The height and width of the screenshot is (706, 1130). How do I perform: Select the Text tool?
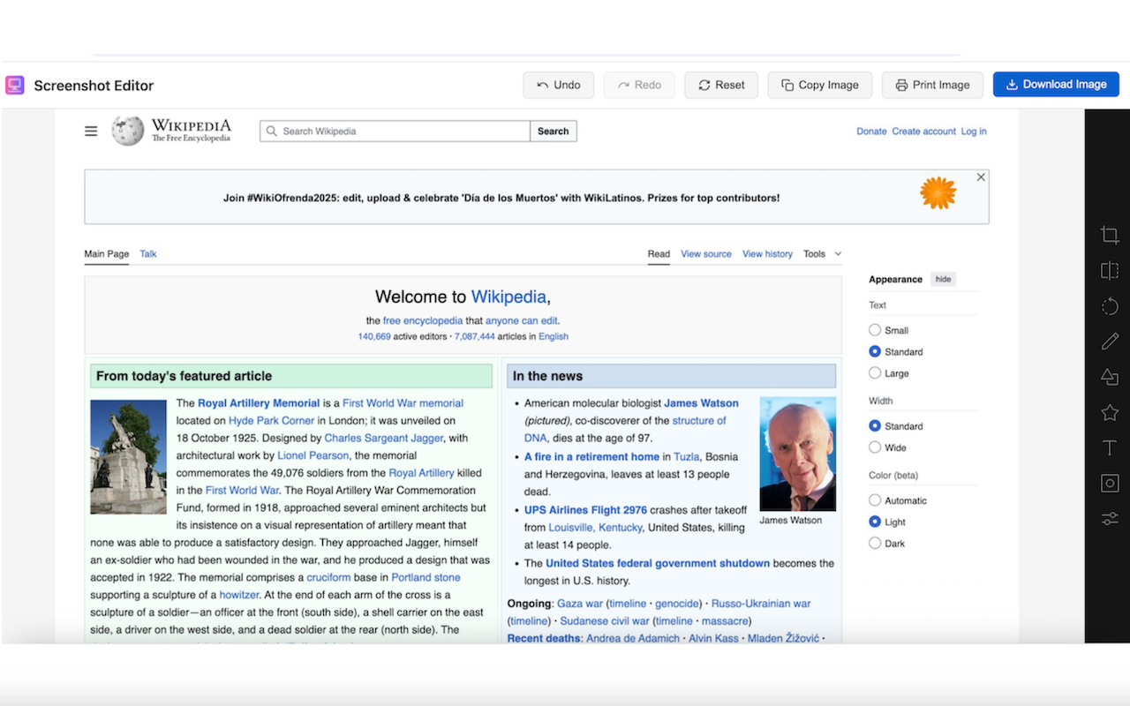(x=1110, y=448)
